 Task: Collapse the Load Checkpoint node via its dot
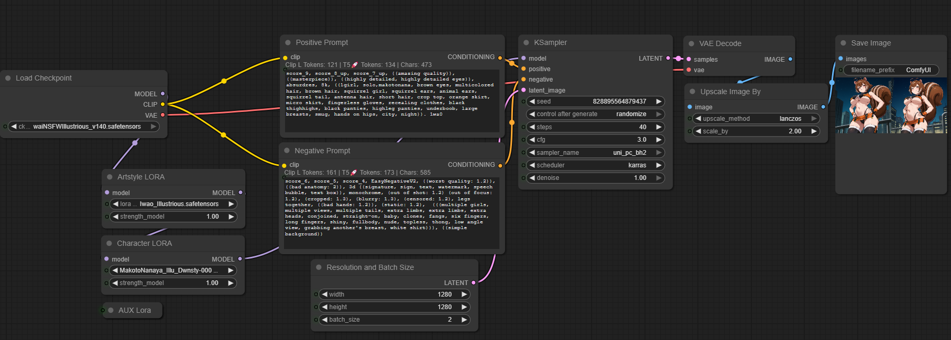[8, 78]
